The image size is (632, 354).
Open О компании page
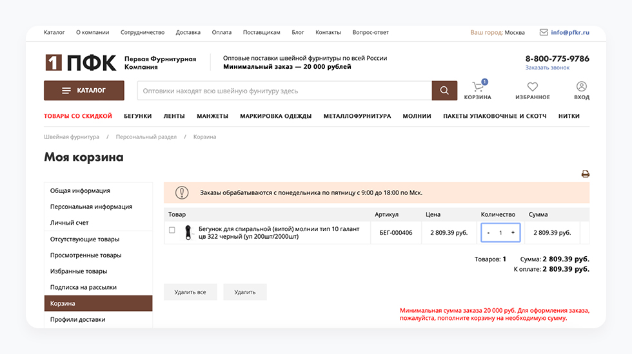pos(93,32)
